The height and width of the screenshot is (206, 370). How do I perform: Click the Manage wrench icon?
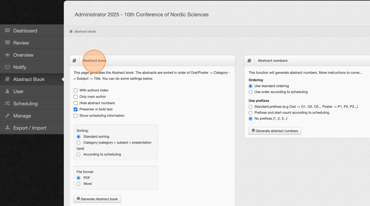point(7,116)
